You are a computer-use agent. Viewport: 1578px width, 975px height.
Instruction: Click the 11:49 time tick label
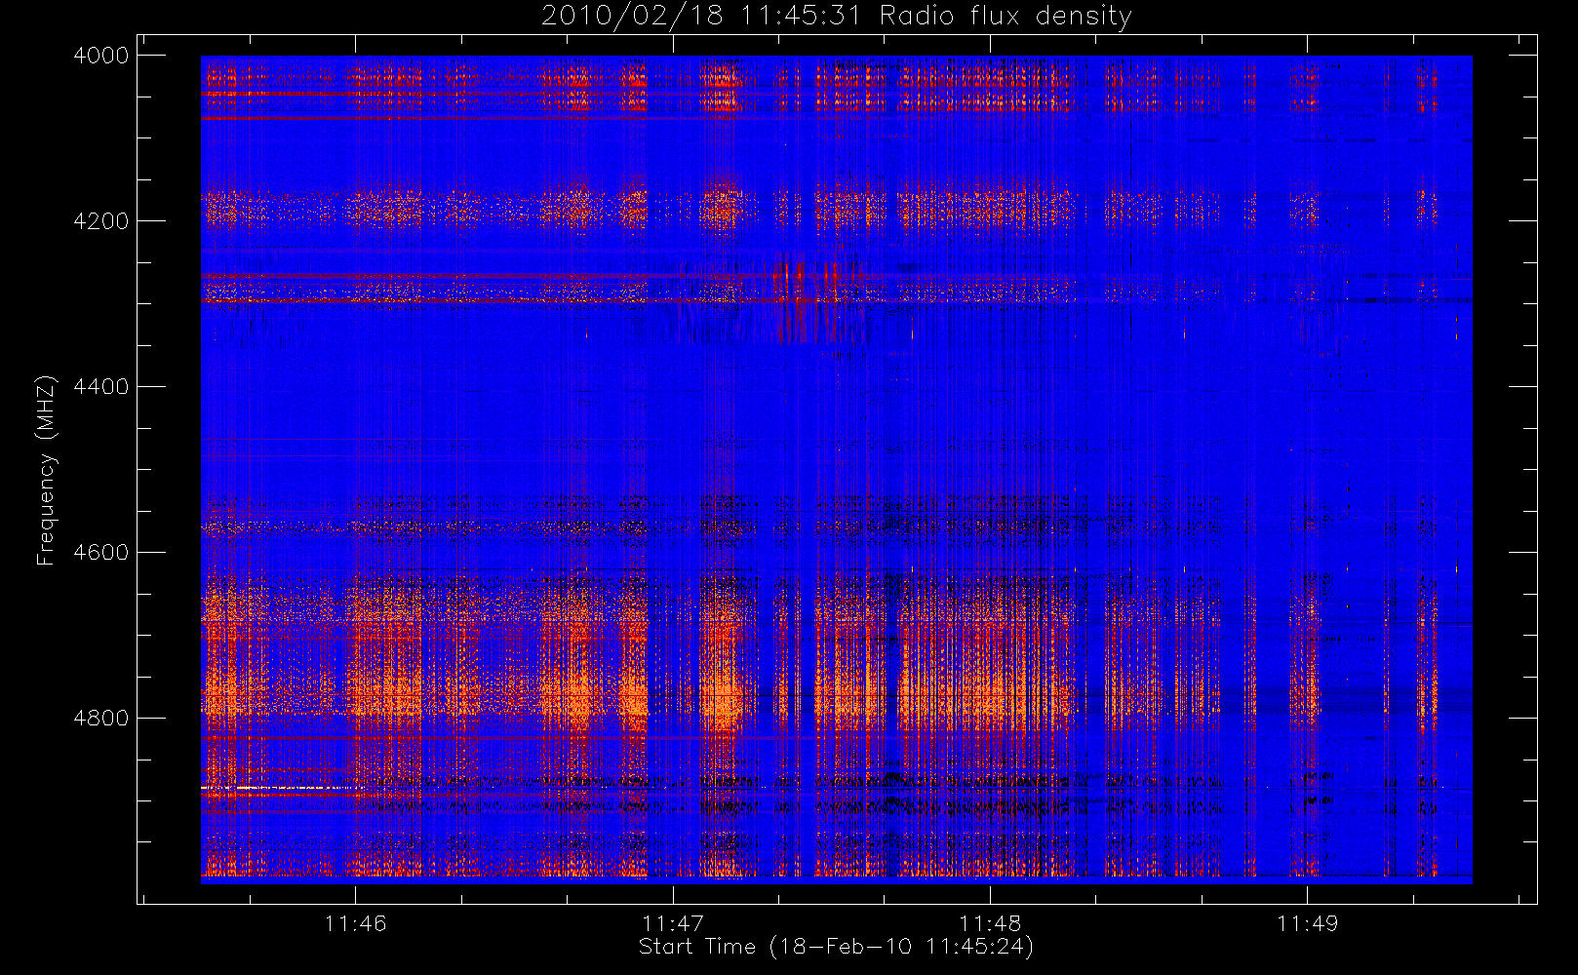click(x=1308, y=923)
